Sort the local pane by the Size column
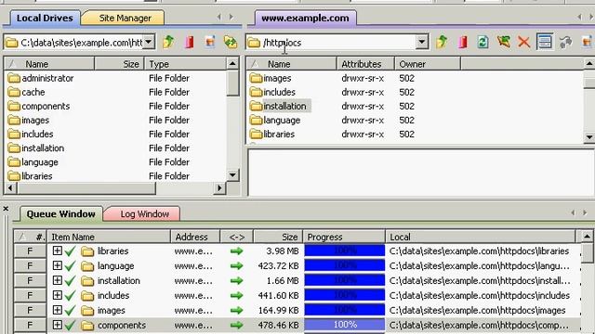The image size is (595, 334). coord(119,64)
